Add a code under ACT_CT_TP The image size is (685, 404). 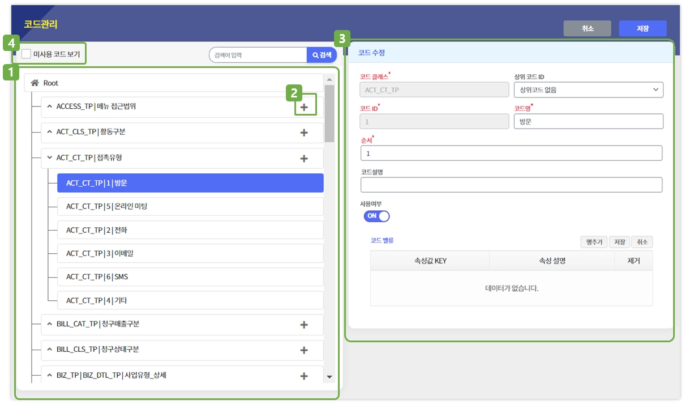click(x=304, y=159)
